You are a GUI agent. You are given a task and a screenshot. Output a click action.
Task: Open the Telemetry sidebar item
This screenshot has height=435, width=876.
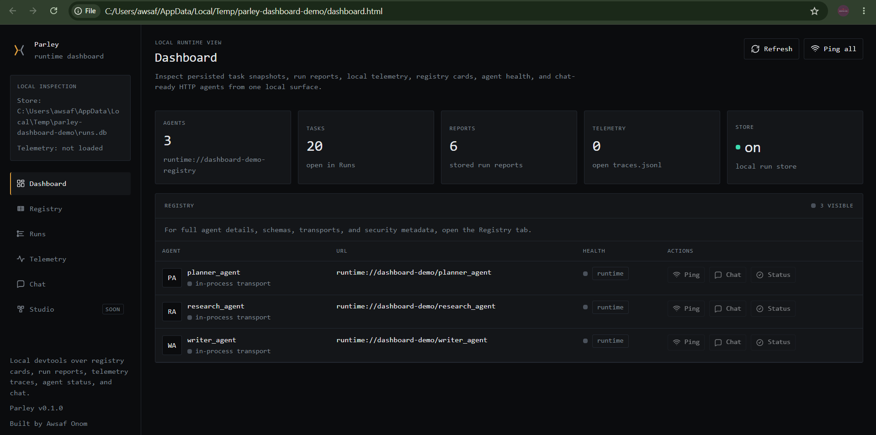click(70, 259)
